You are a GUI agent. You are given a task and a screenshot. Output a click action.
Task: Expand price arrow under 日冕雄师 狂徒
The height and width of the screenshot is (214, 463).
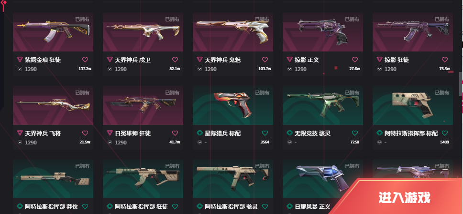click(x=110, y=143)
